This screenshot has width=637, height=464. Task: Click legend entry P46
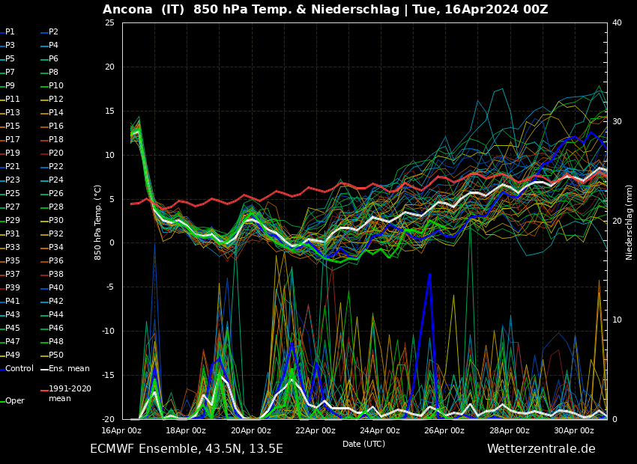tap(52, 328)
